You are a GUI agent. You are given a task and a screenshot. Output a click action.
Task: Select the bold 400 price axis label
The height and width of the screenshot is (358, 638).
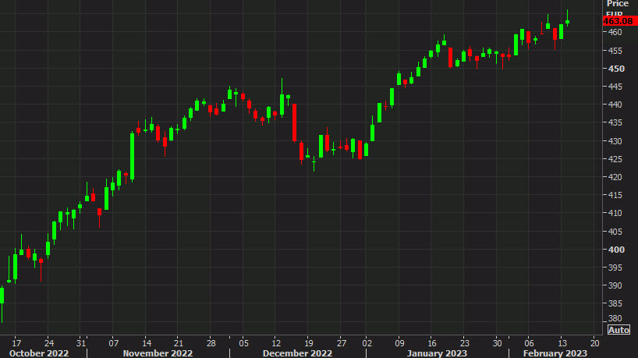tap(616, 250)
